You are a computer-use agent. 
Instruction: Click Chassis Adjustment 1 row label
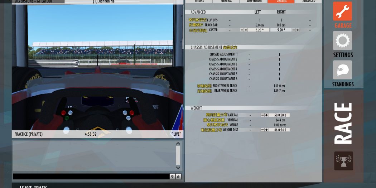(x=223, y=54)
